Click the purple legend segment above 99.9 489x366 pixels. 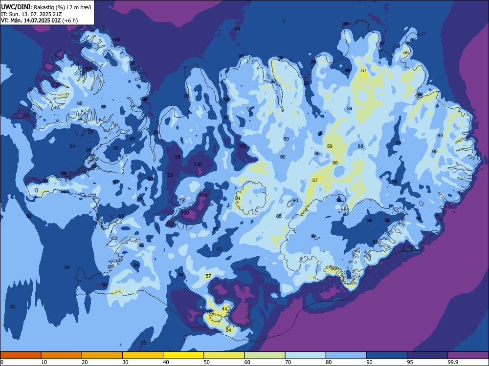(x=468, y=355)
